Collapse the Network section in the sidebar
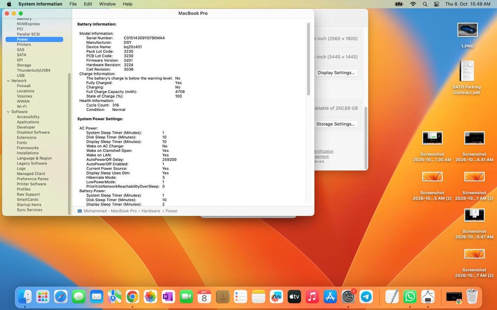This screenshot has width=497, height=310. tap(9, 81)
